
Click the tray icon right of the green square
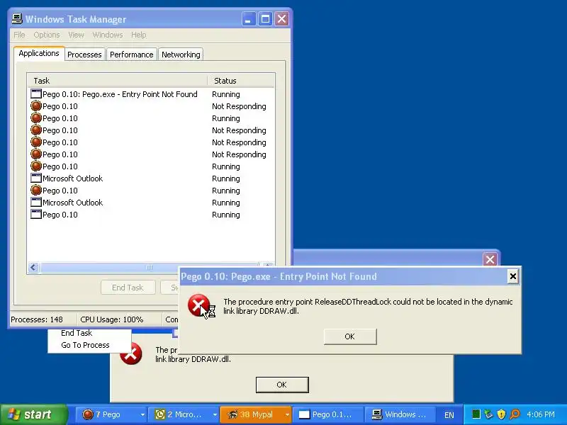tap(488, 414)
